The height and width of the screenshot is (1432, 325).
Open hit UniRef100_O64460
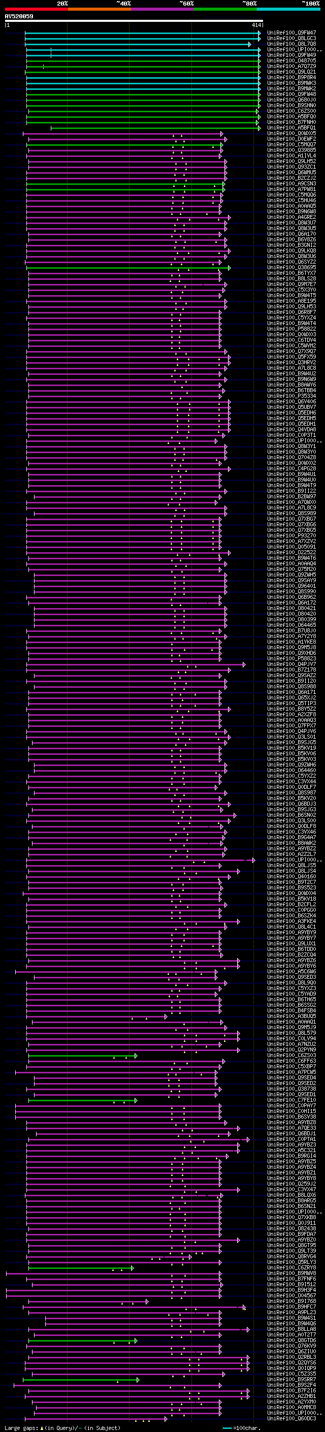(x=291, y=771)
